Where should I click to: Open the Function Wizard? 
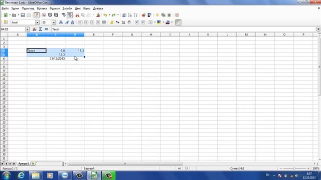(x=35, y=29)
